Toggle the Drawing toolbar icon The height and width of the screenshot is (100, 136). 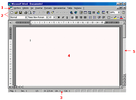point(98,13)
